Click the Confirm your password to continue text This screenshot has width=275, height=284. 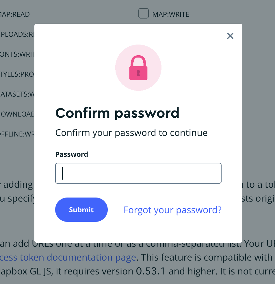[131, 133]
